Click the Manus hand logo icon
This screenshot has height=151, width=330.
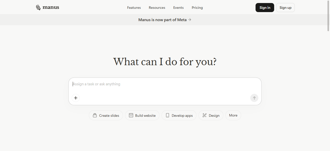coord(38,8)
